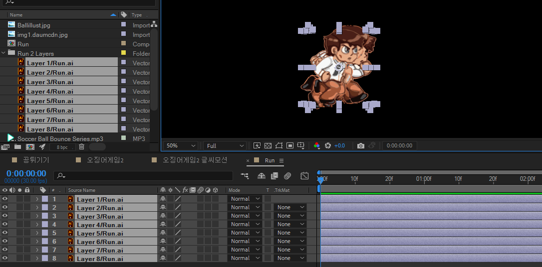The image size is (542, 267).
Task: Take a snapshot with the camera icon
Action: pos(360,145)
